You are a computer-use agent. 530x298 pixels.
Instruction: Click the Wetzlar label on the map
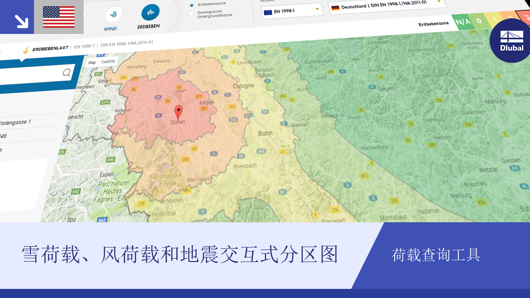click(488, 170)
